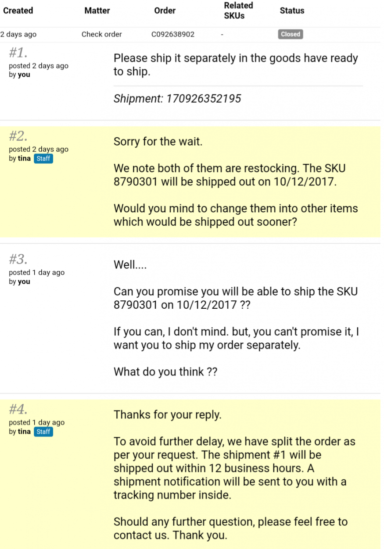The height and width of the screenshot is (549, 384).
Task: Click the Created column header
Action: pos(18,11)
